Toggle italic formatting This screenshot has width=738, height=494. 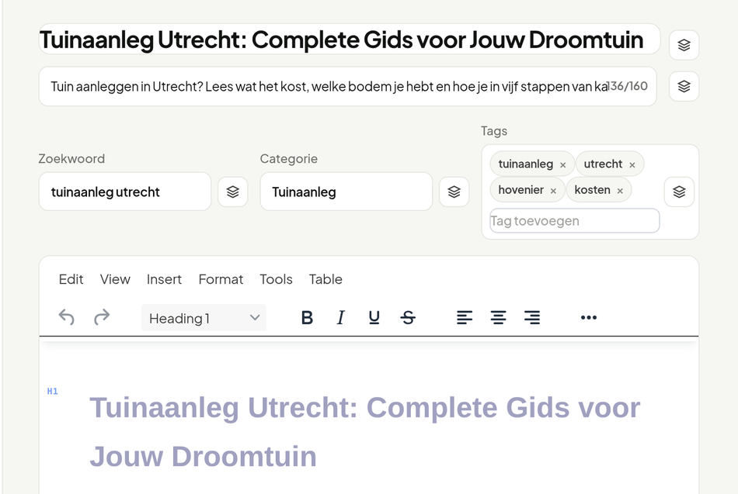[x=341, y=318]
